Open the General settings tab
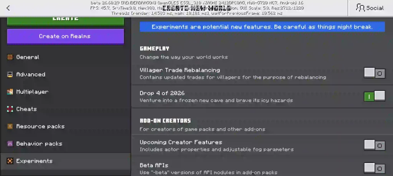The image size is (393, 176). tap(65, 57)
